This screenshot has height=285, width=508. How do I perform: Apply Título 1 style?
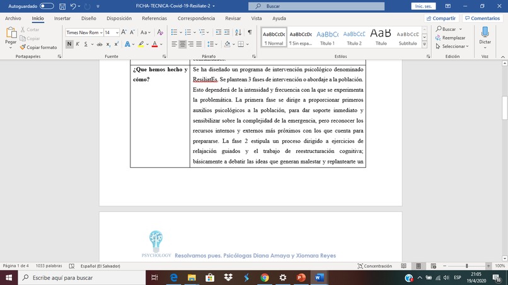pos(327,38)
